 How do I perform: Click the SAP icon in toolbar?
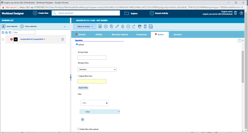[151, 27]
